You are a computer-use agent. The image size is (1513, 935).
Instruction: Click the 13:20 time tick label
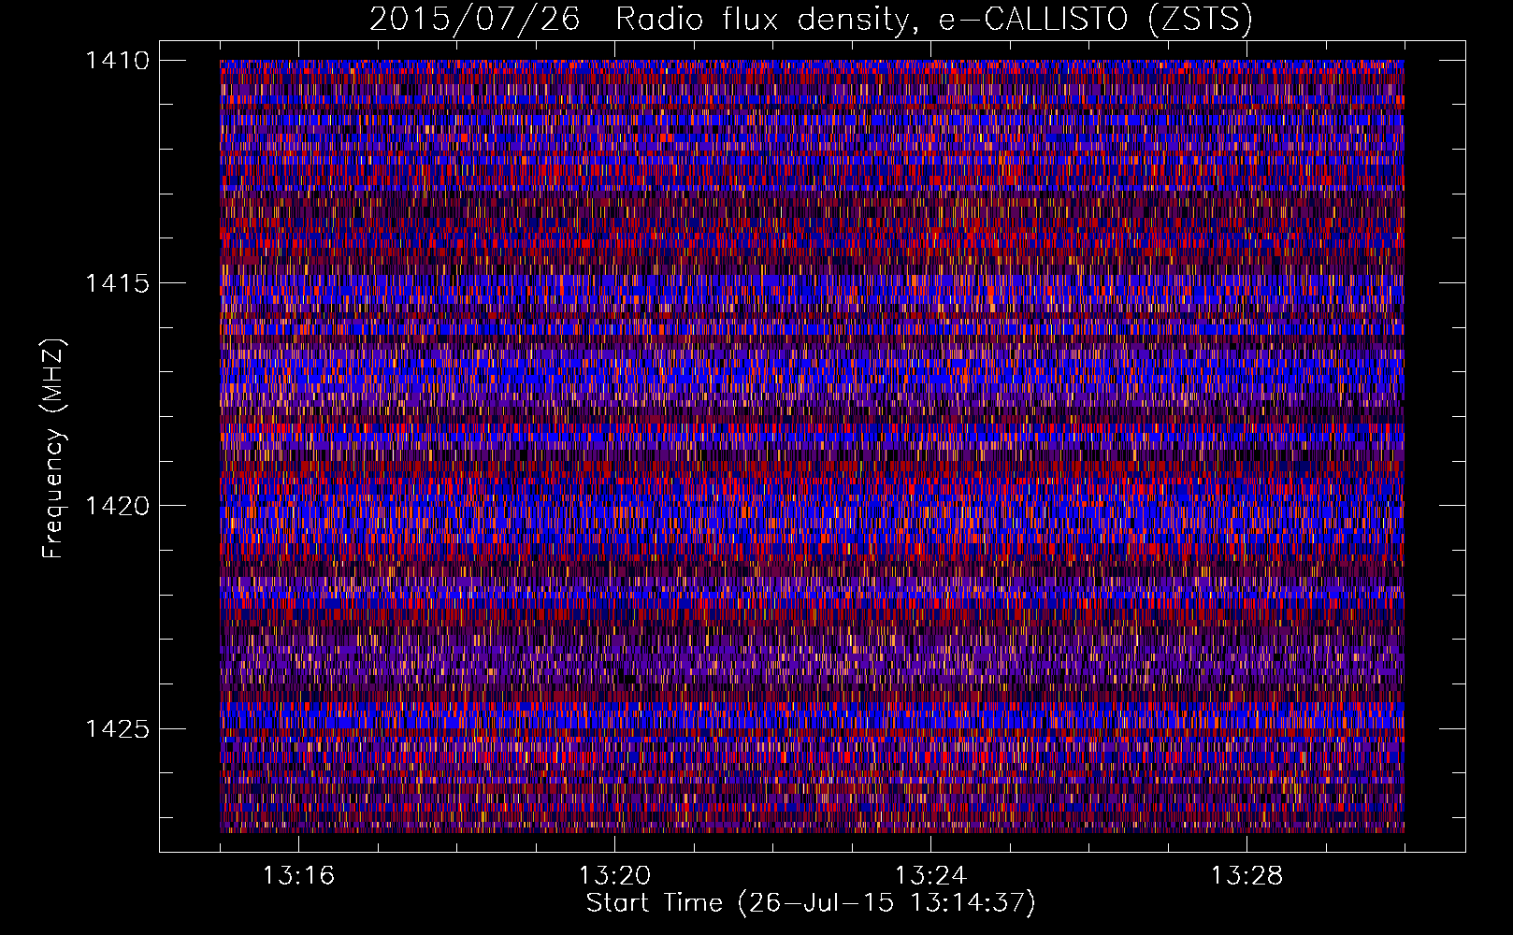[x=614, y=876]
